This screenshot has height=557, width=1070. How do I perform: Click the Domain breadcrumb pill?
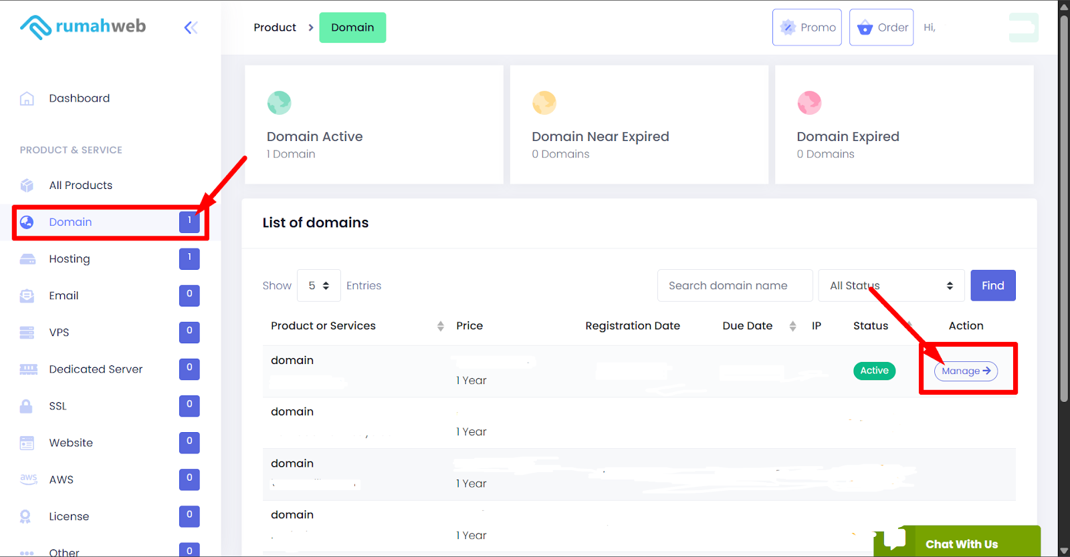[x=352, y=27]
